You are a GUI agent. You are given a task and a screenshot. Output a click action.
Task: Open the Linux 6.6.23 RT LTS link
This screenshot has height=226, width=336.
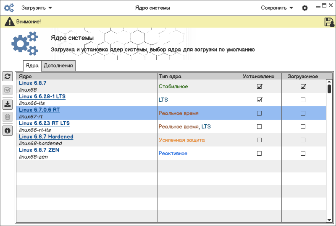[44, 123]
